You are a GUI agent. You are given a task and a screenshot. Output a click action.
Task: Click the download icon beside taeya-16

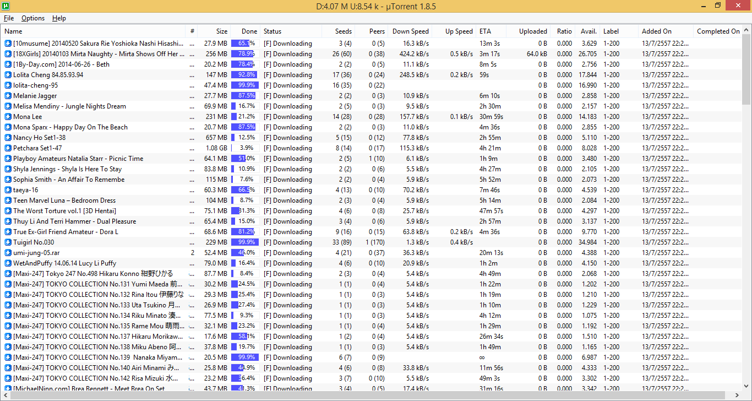coord(8,190)
